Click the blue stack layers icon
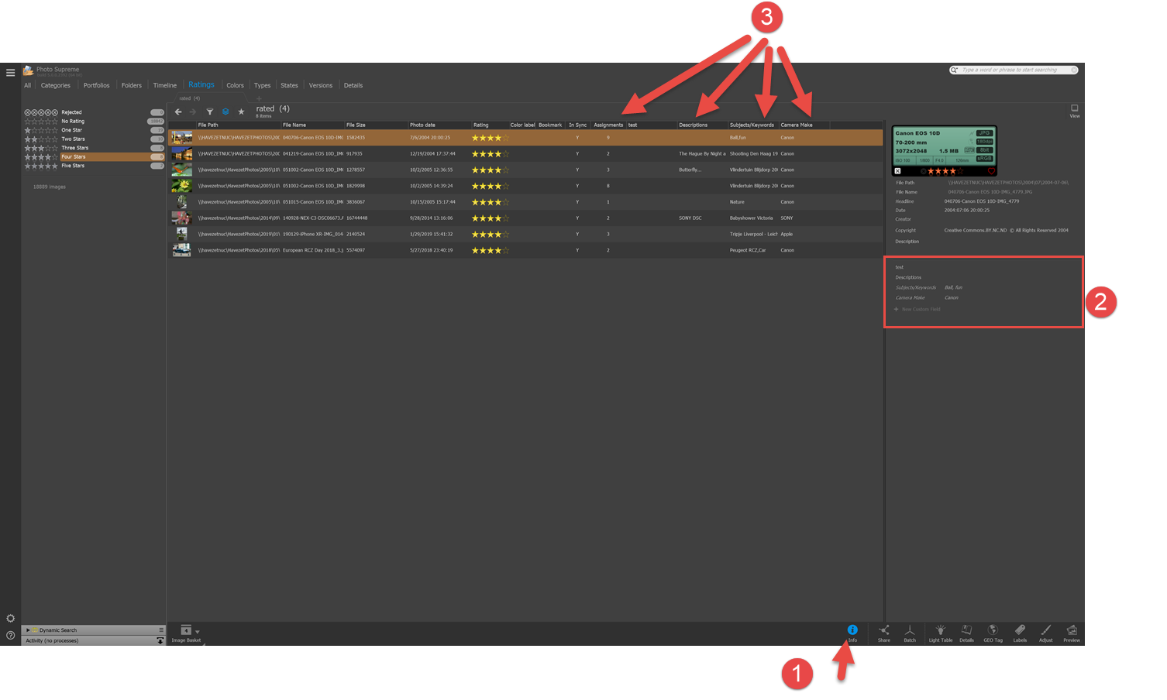The width and height of the screenshot is (1167, 700). tap(225, 112)
